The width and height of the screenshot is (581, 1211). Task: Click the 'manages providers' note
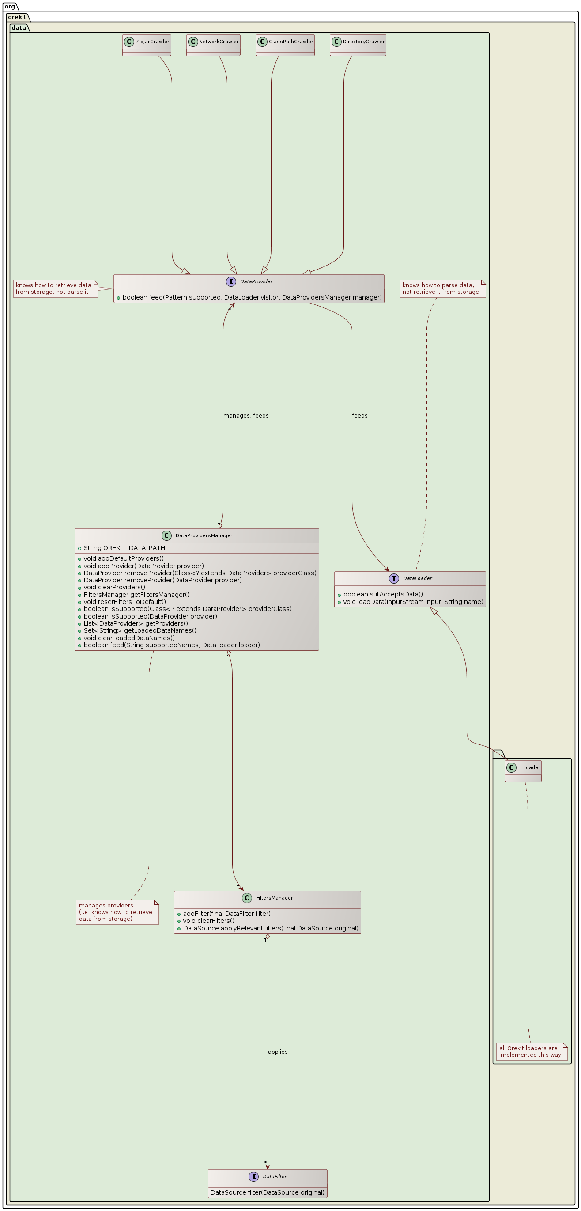point(117,912)
